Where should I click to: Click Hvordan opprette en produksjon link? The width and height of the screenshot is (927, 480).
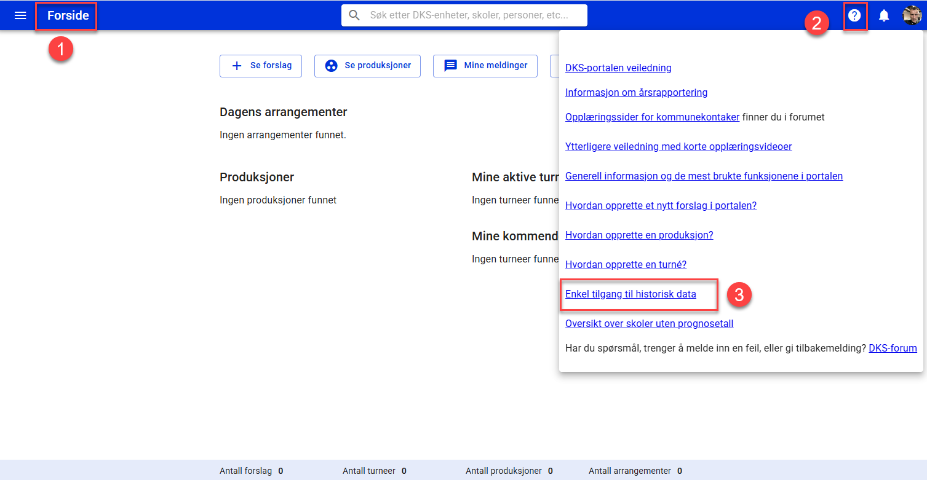click(639, 235)
